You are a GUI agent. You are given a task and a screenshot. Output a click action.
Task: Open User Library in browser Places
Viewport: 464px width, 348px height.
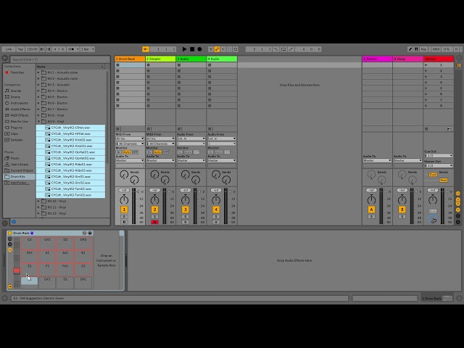click(20, 165)
